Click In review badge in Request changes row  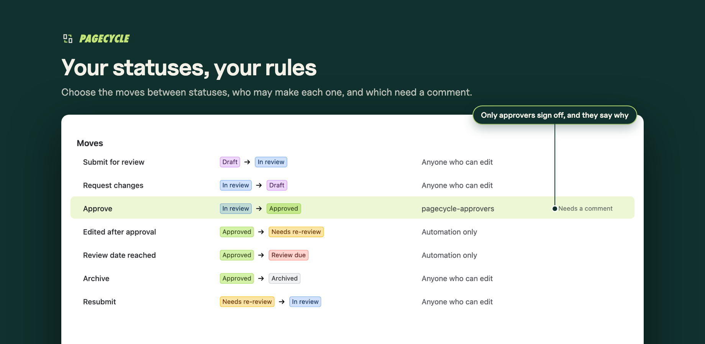click(236, 185)
